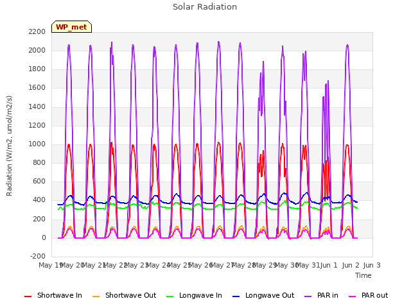Click the 2200 y-axis tick label

[37, 31]
